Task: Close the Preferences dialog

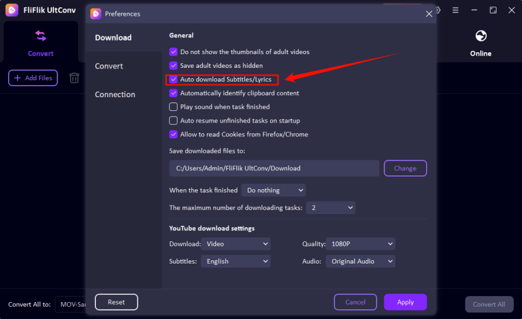Action: point(429,14)
